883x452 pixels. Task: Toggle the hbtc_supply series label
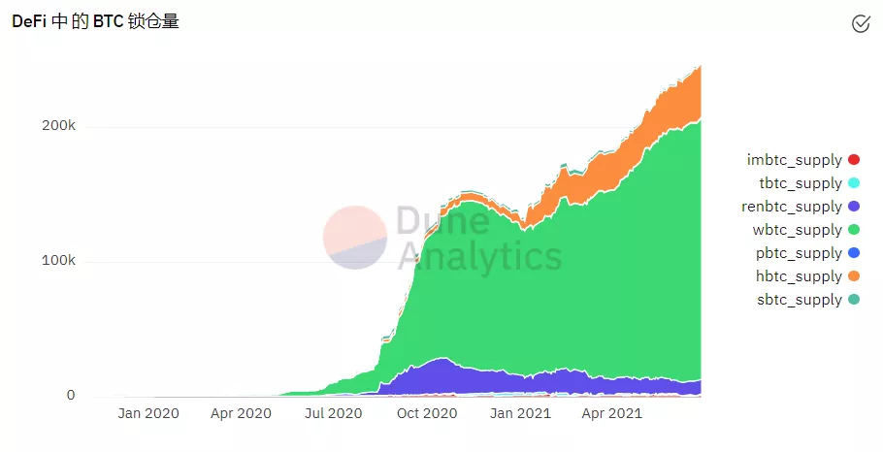[797, 276]
